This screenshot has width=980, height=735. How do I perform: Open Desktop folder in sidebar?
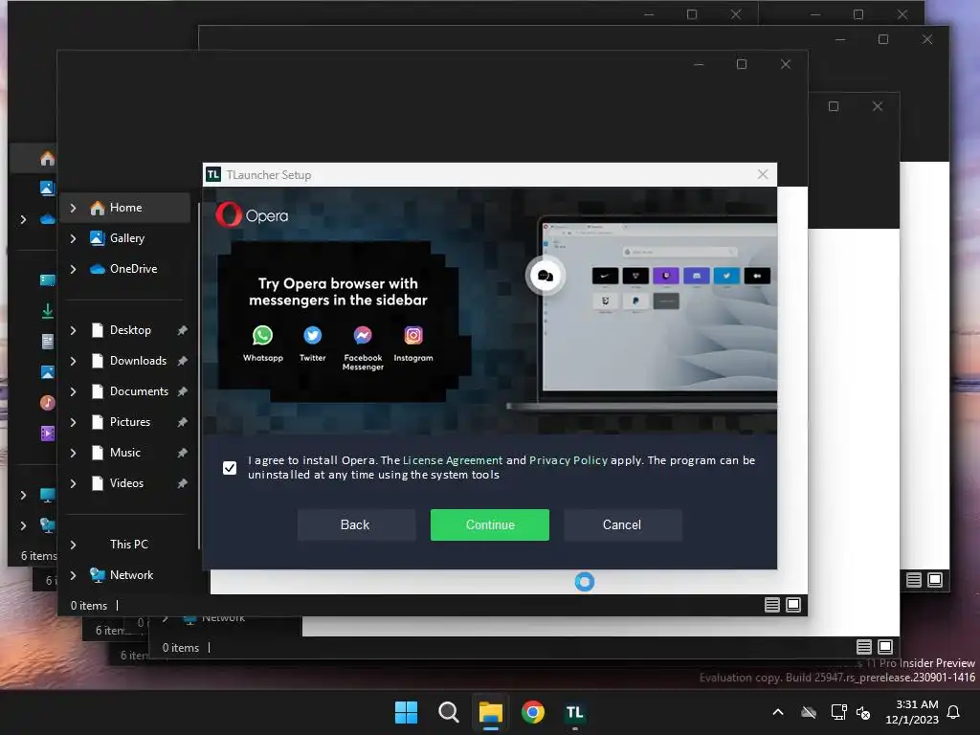click(x=130, y=330)
